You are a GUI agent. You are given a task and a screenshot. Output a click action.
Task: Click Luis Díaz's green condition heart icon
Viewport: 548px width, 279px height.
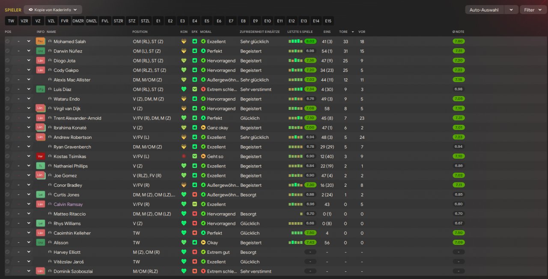coord(184,89)
